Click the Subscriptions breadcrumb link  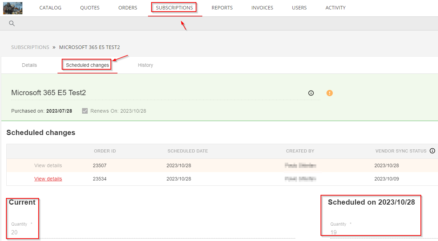[30, 47]
